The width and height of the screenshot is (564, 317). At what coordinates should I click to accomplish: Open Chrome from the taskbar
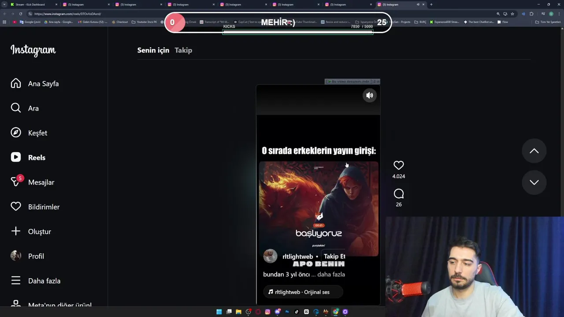(x=335, y=312)
